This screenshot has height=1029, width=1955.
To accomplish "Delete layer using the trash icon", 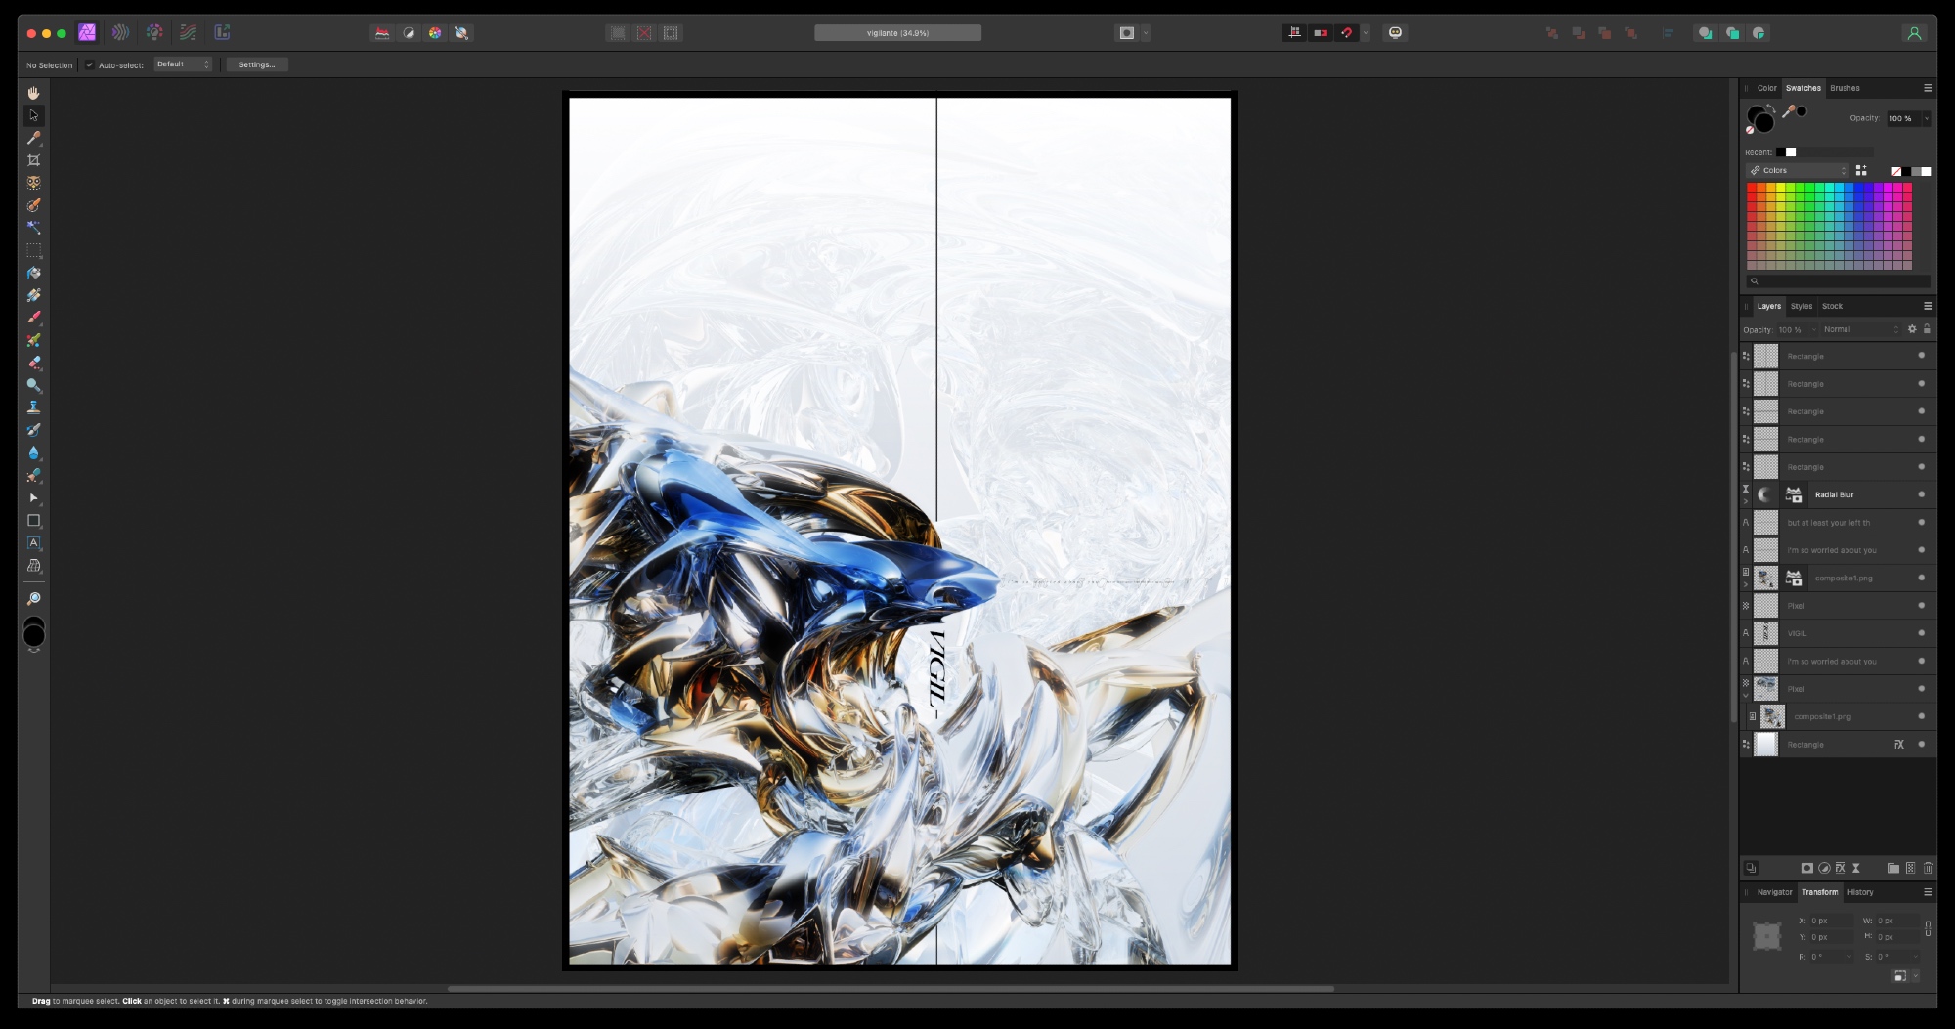I will tap(1928, 868).
